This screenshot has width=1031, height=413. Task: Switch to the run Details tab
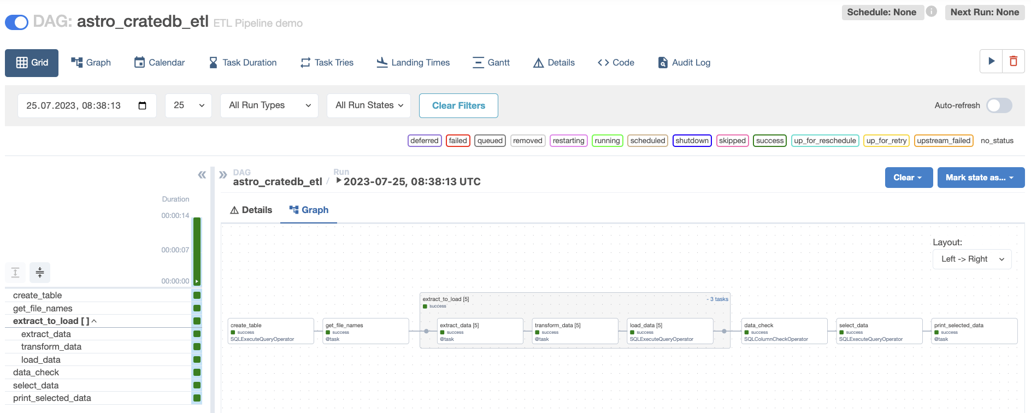(x=251, y=210)
